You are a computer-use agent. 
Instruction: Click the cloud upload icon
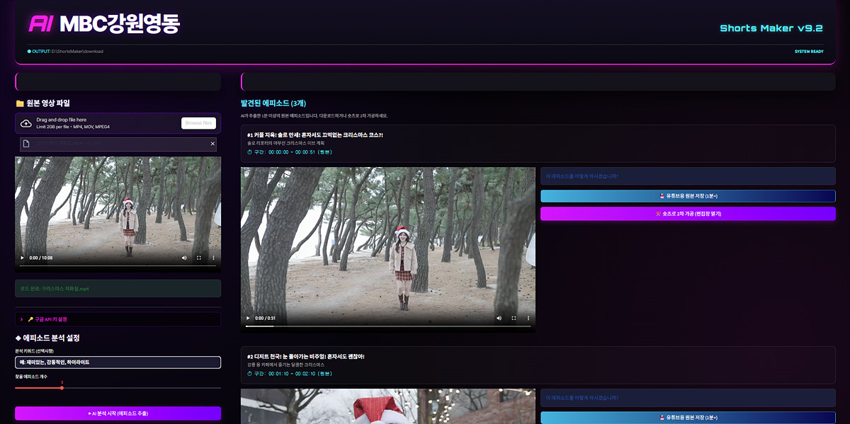coord(26,123)
